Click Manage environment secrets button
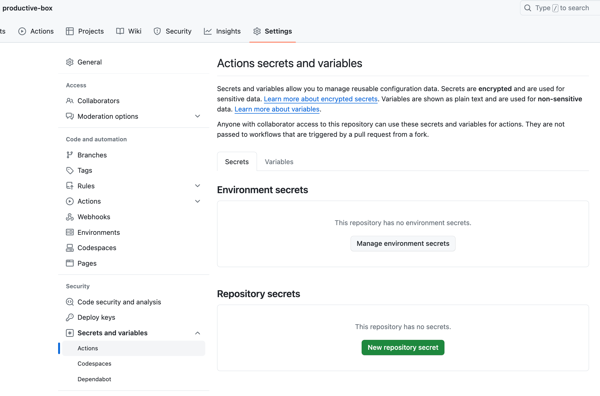Image resolution: width=600 pixels, height=396 pixels. tap(403, 243)
